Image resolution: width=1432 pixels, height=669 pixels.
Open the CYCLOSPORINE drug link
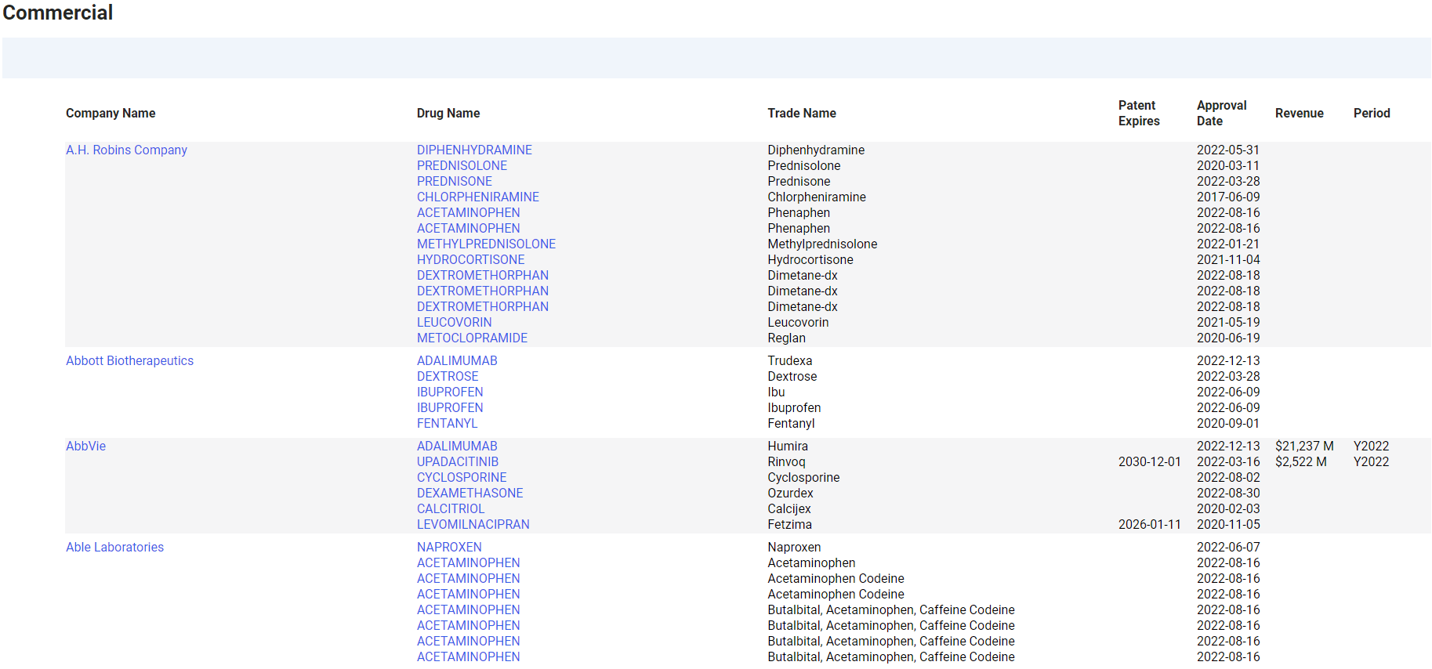click(462, 477)
